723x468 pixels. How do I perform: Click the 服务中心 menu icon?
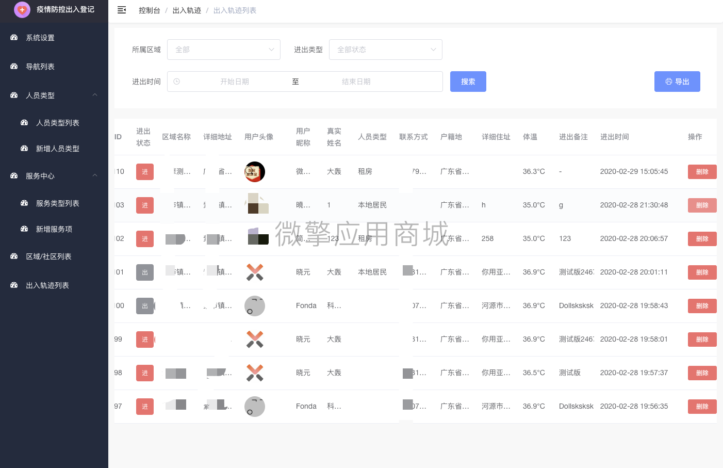(x=14, y=176)
